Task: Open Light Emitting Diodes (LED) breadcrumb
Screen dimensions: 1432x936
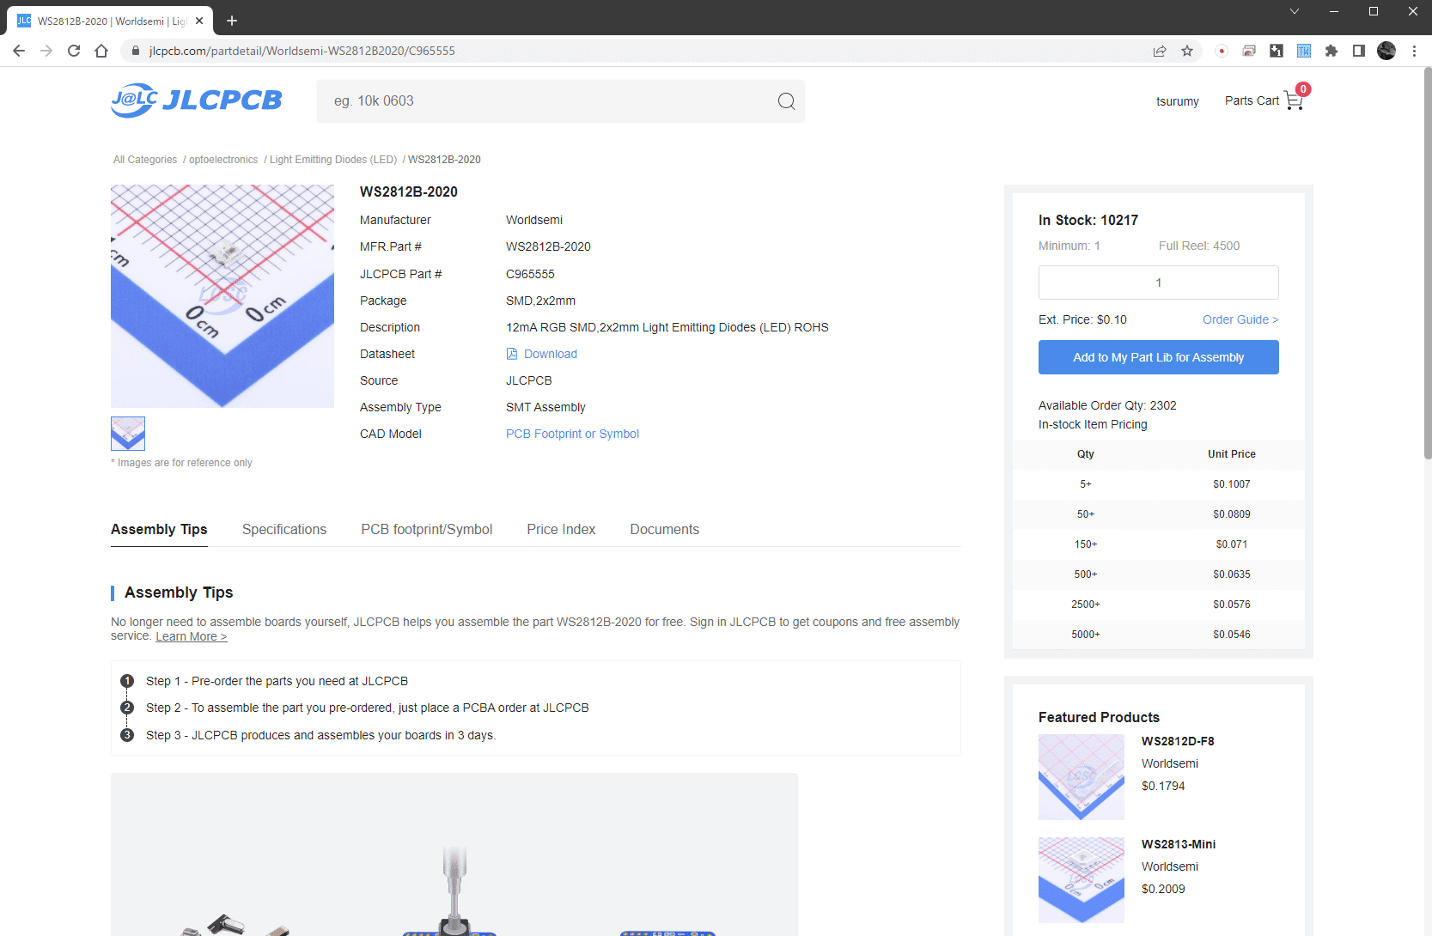Action: (333, 160)
